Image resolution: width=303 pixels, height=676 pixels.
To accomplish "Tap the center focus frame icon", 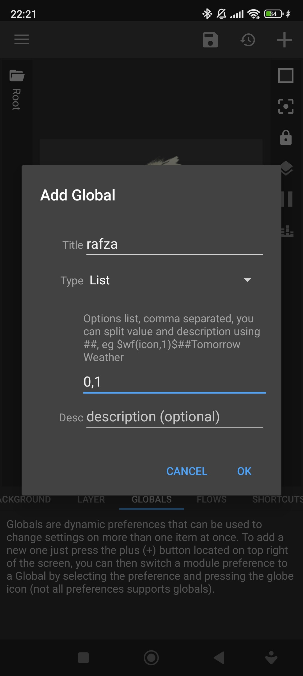I will pyautogui.click(x=286, y=106).
